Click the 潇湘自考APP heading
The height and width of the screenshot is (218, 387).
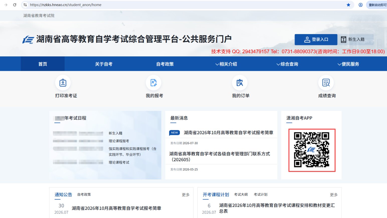(x=299, y=118)
